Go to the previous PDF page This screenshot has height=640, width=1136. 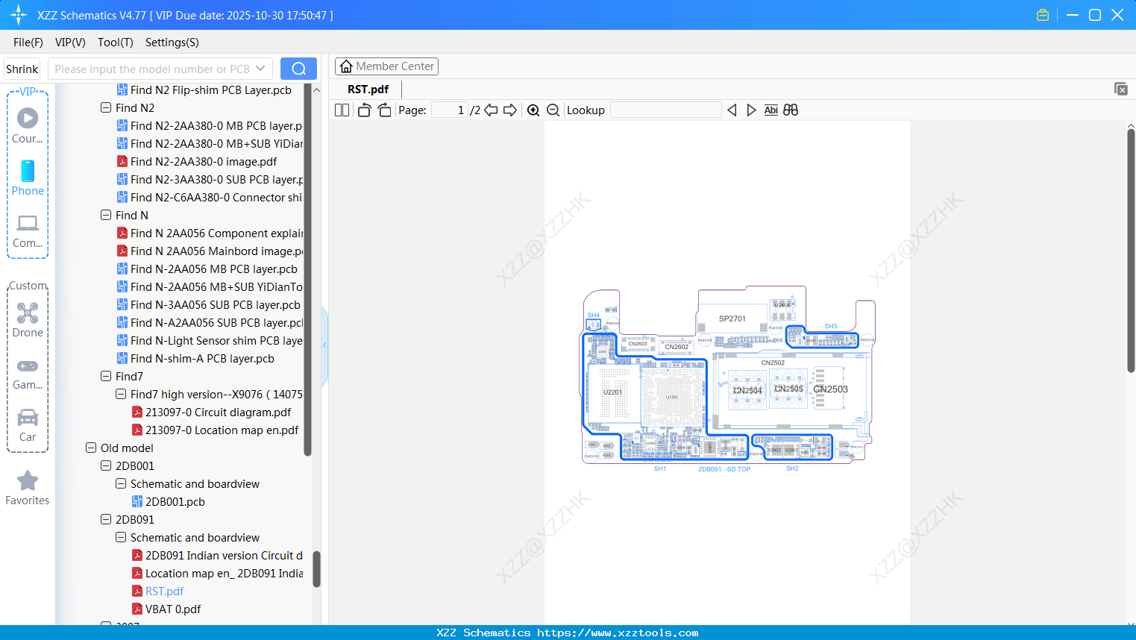point(491,110)
